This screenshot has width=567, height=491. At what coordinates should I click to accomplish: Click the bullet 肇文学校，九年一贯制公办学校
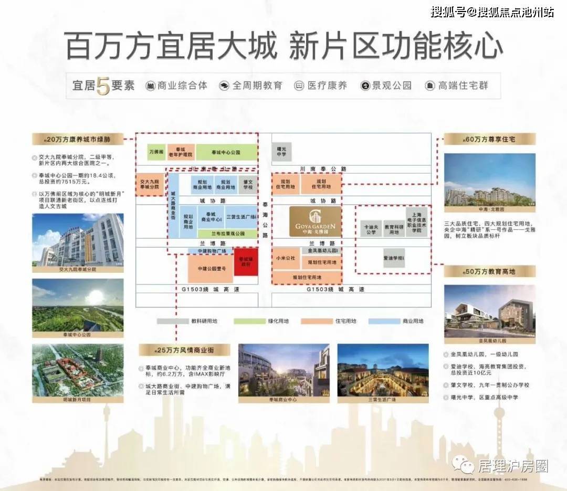(490, 385)
